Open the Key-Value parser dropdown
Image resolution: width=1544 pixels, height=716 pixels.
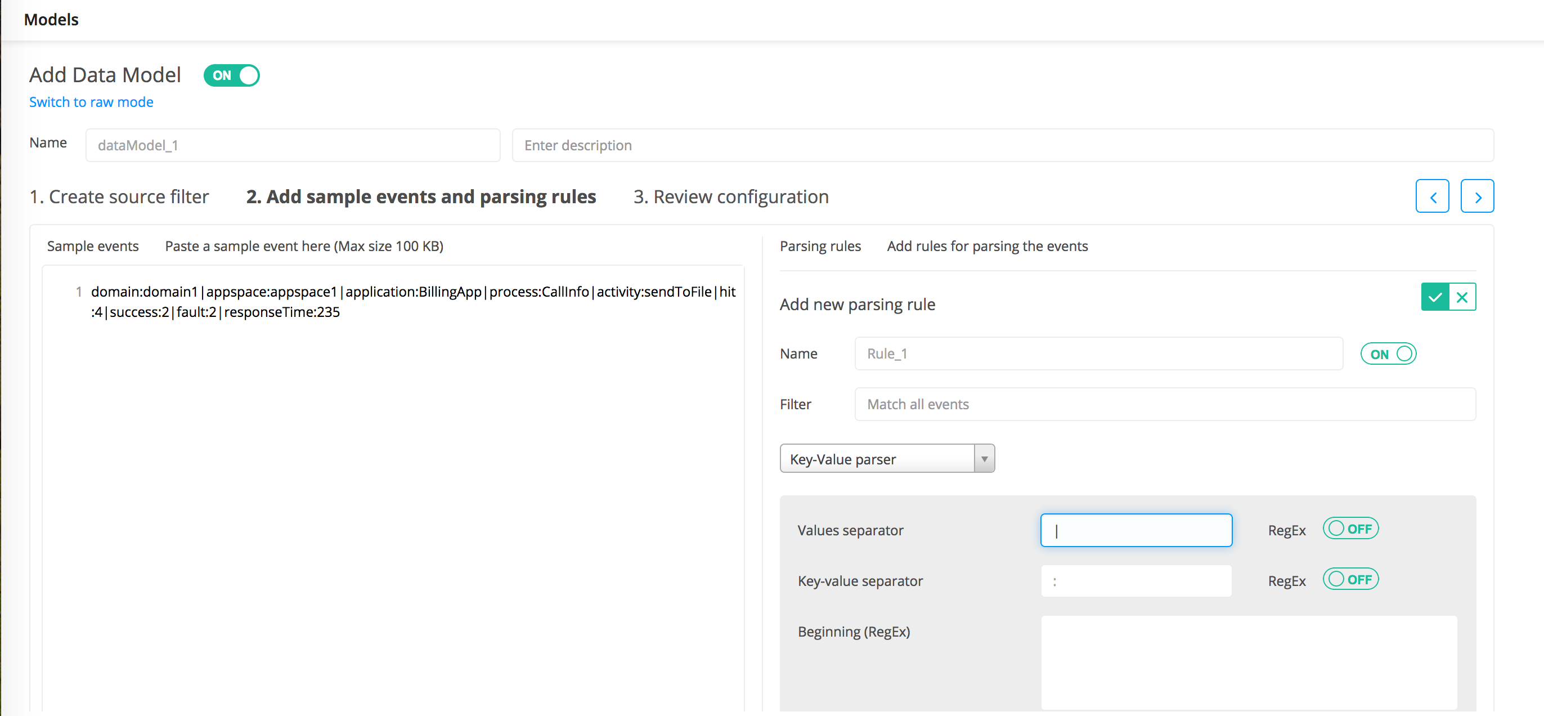[877, 459]
